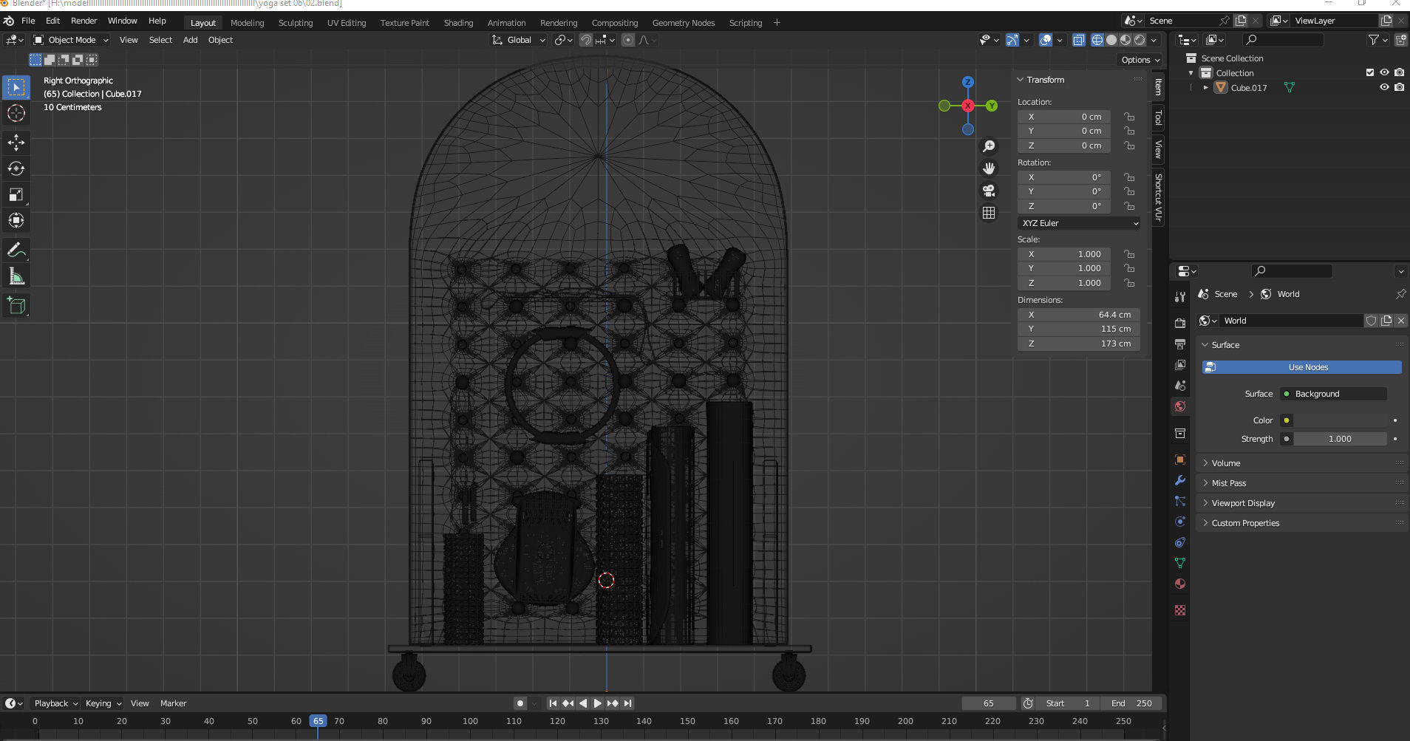Select the Select Box tool
Viewport: 1410px width, 741px height.
16,87
